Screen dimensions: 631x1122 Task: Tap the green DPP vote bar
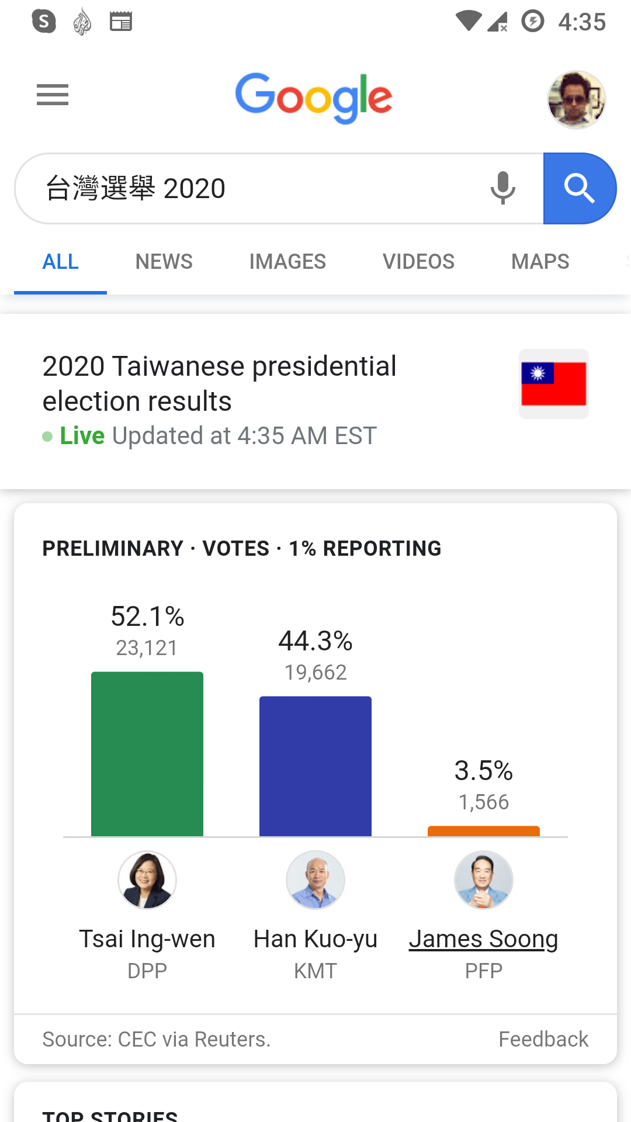[x=147, y=754]
